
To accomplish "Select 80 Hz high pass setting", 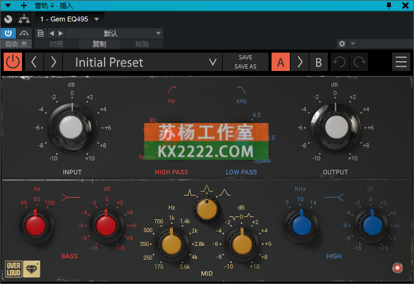I will (x=153, y=120).
